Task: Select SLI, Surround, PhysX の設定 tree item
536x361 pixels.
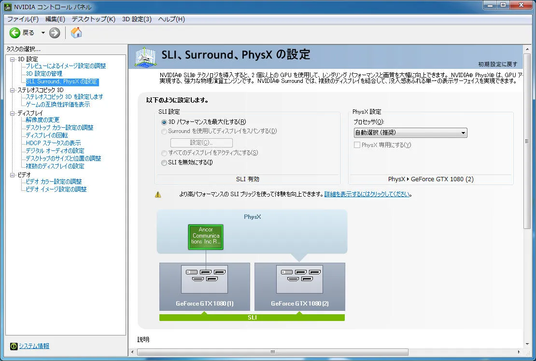Action: tap(62, 82)
